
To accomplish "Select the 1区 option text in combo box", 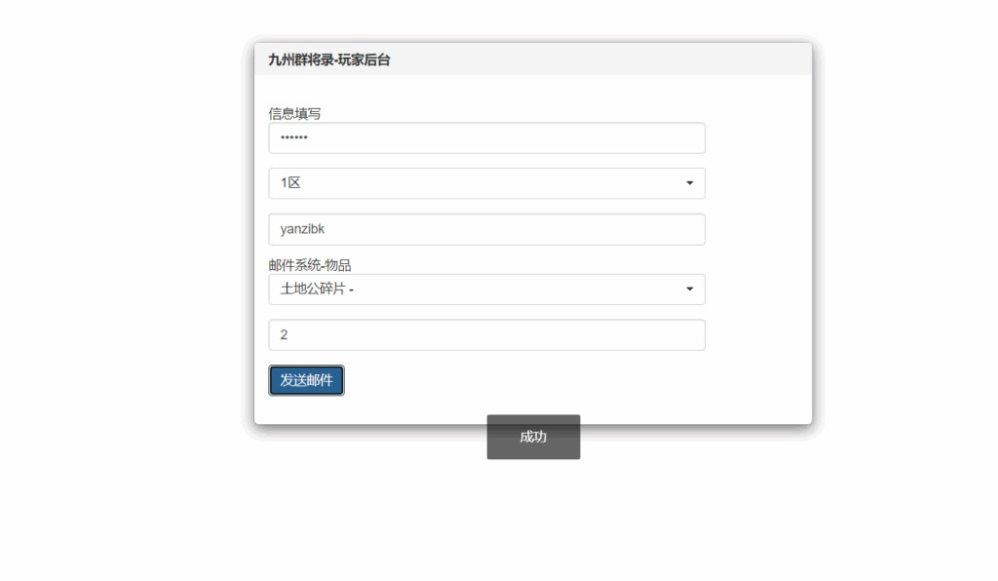I will coord(287,183).
